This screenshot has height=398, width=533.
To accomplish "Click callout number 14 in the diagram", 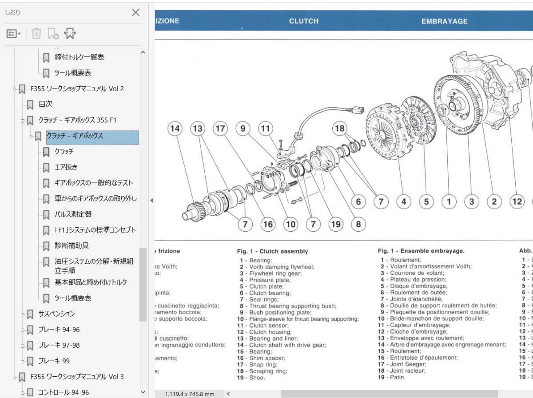I will click(175, 129).
